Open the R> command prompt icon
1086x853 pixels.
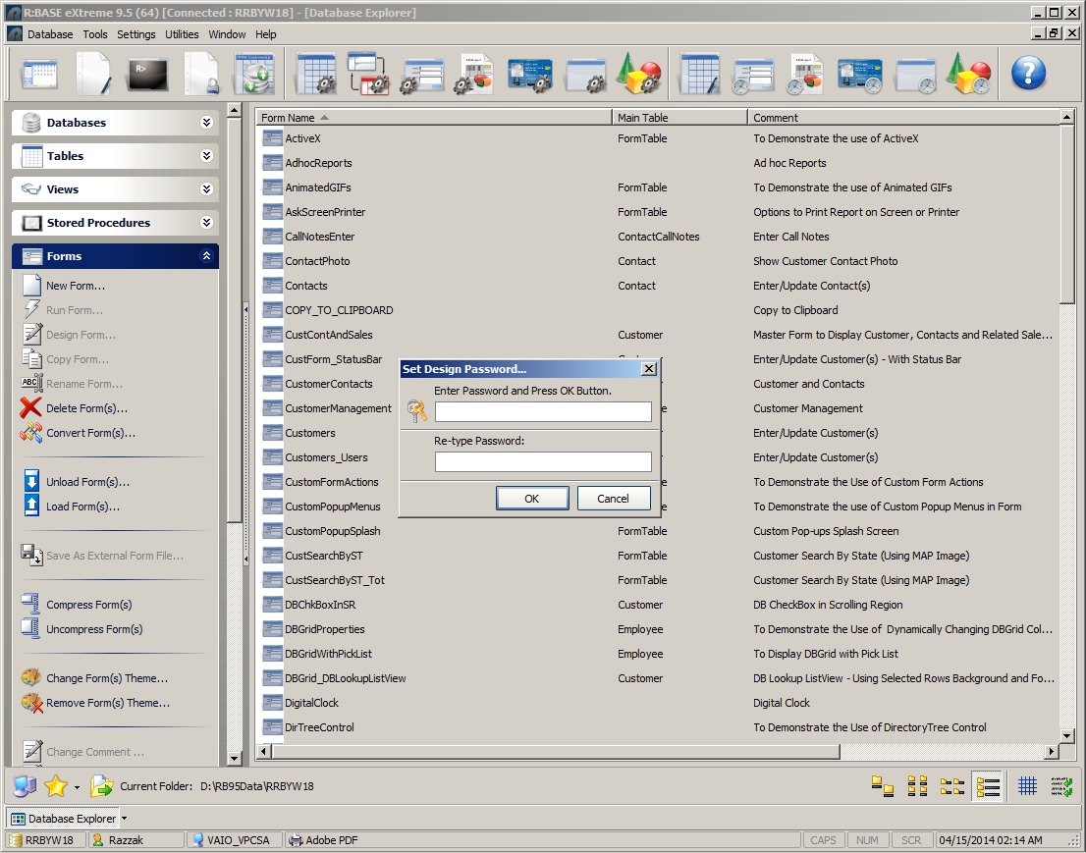[x=148, y=74]
